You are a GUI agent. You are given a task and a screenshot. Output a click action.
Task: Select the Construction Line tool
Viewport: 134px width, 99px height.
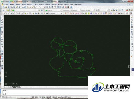click(2, 20)
